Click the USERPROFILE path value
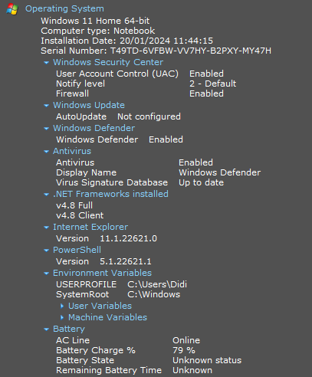 point(157,284)
